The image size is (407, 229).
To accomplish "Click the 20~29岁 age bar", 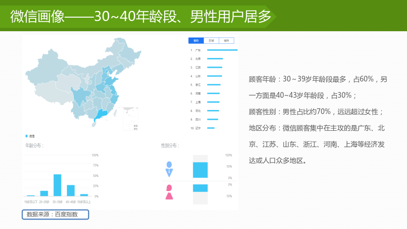I will click(44, 193).
